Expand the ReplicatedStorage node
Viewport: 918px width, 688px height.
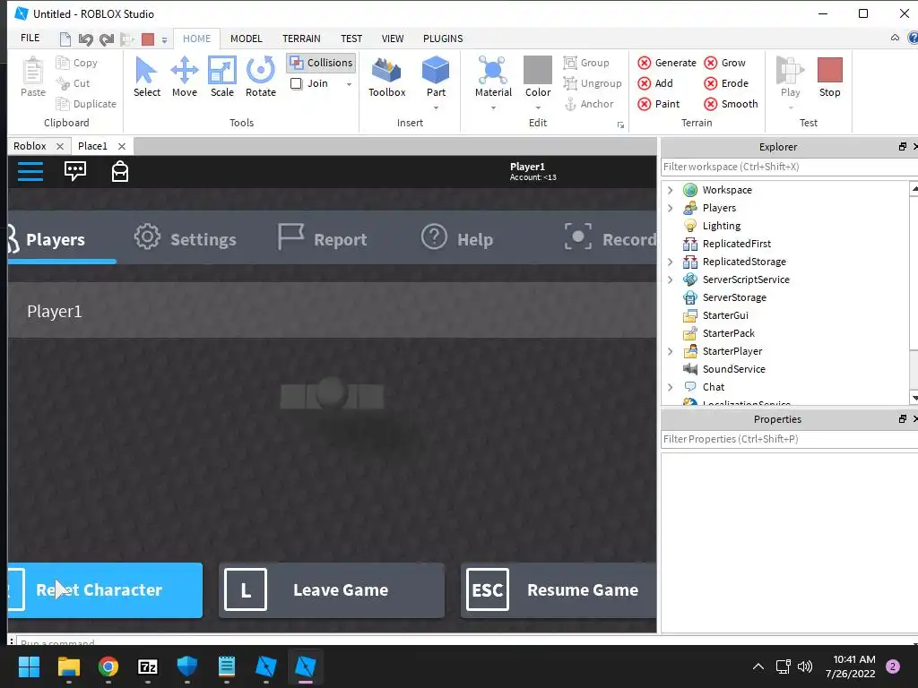[x=671, y=262]
